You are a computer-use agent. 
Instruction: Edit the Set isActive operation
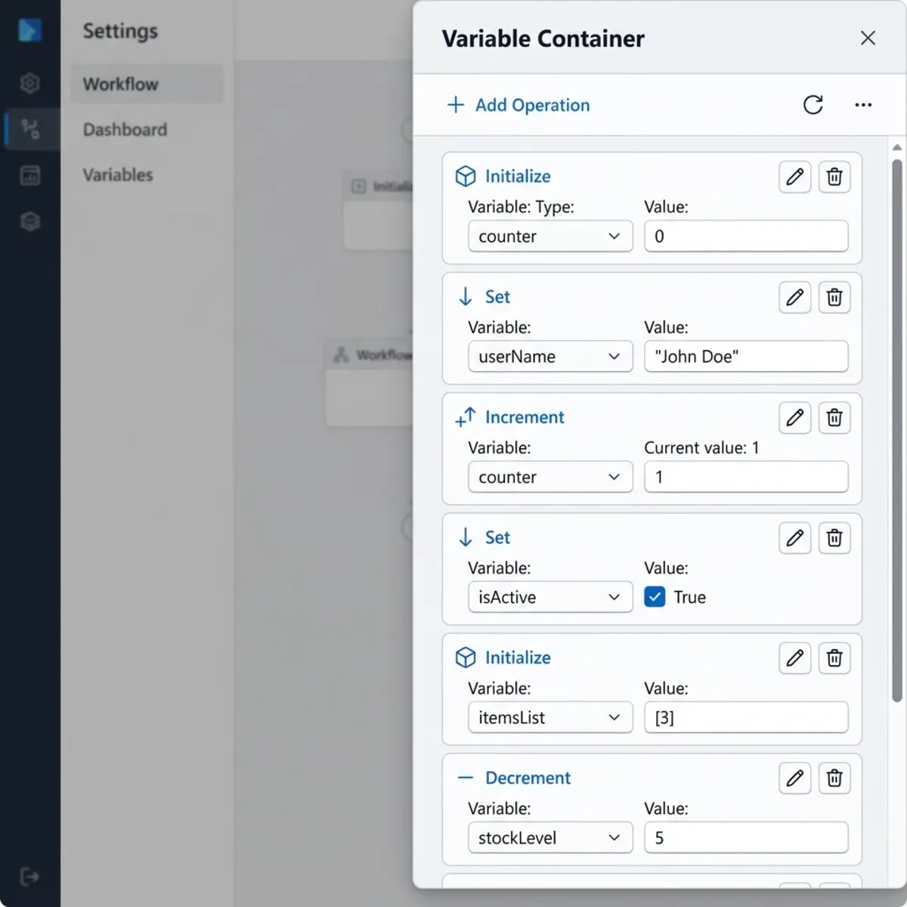(794, 537)
